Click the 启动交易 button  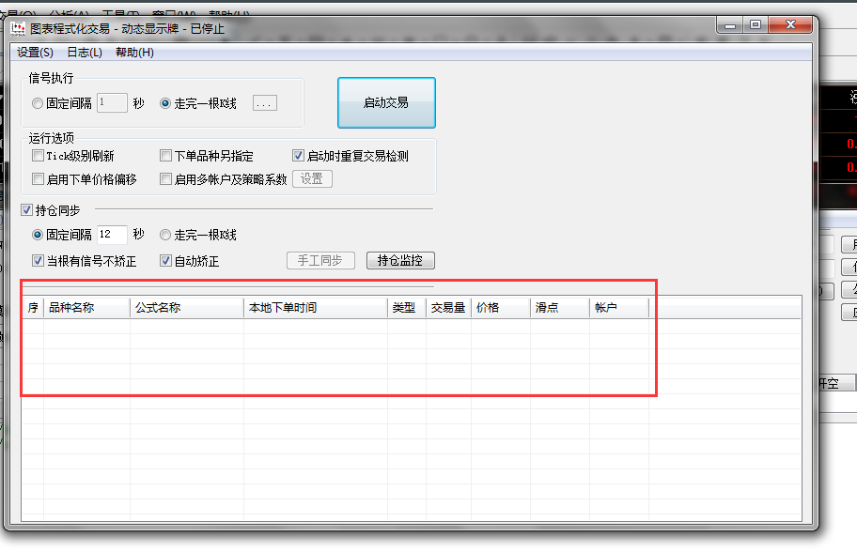386,102
